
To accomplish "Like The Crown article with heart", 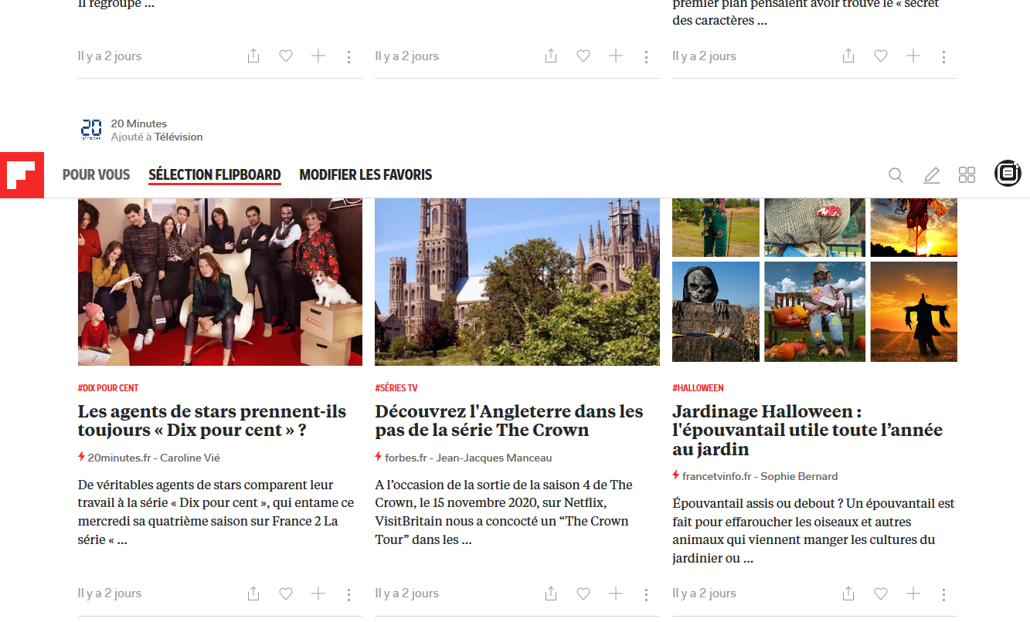I will [x=583, y=593].
